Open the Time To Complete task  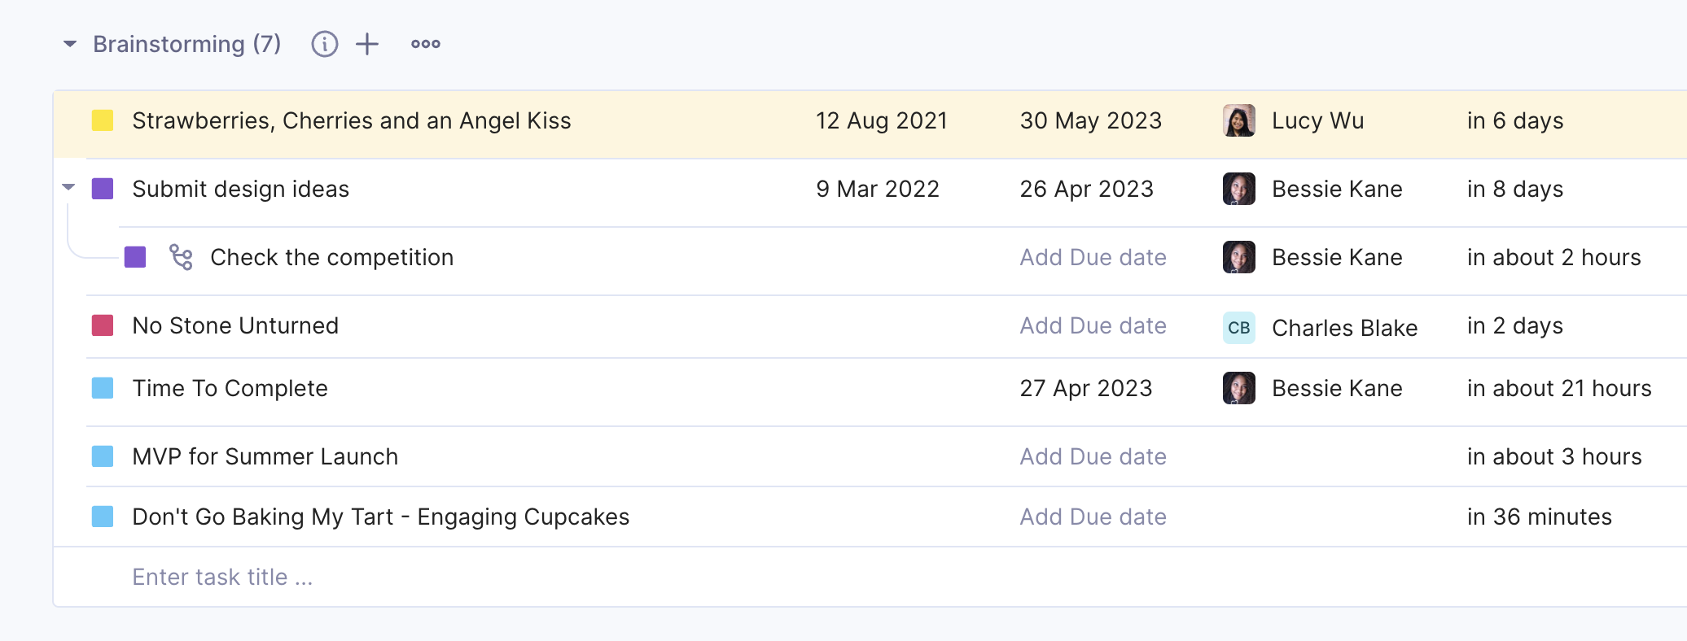230,388
